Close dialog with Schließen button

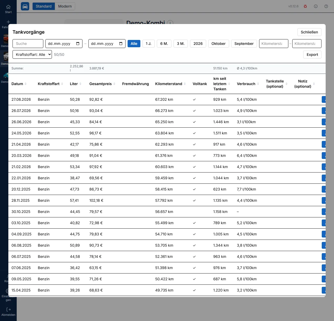point(309,32)
